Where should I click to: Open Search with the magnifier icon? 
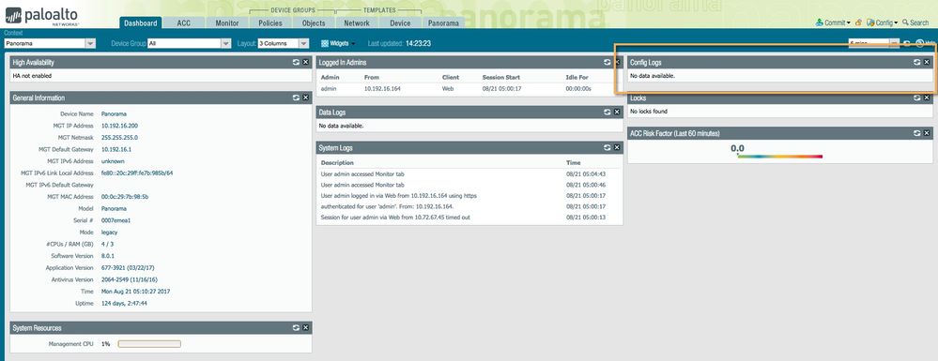pyautogui.click(x=905, y=23)
